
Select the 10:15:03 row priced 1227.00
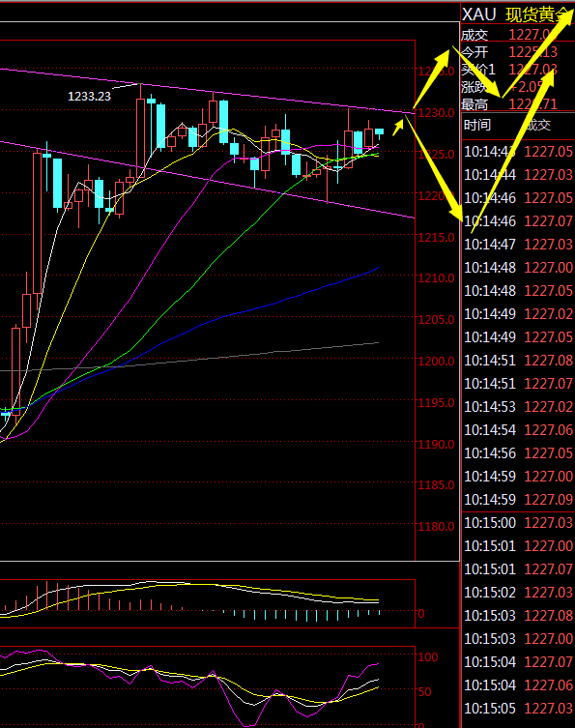pyautogui.click(x=518, y=639)
